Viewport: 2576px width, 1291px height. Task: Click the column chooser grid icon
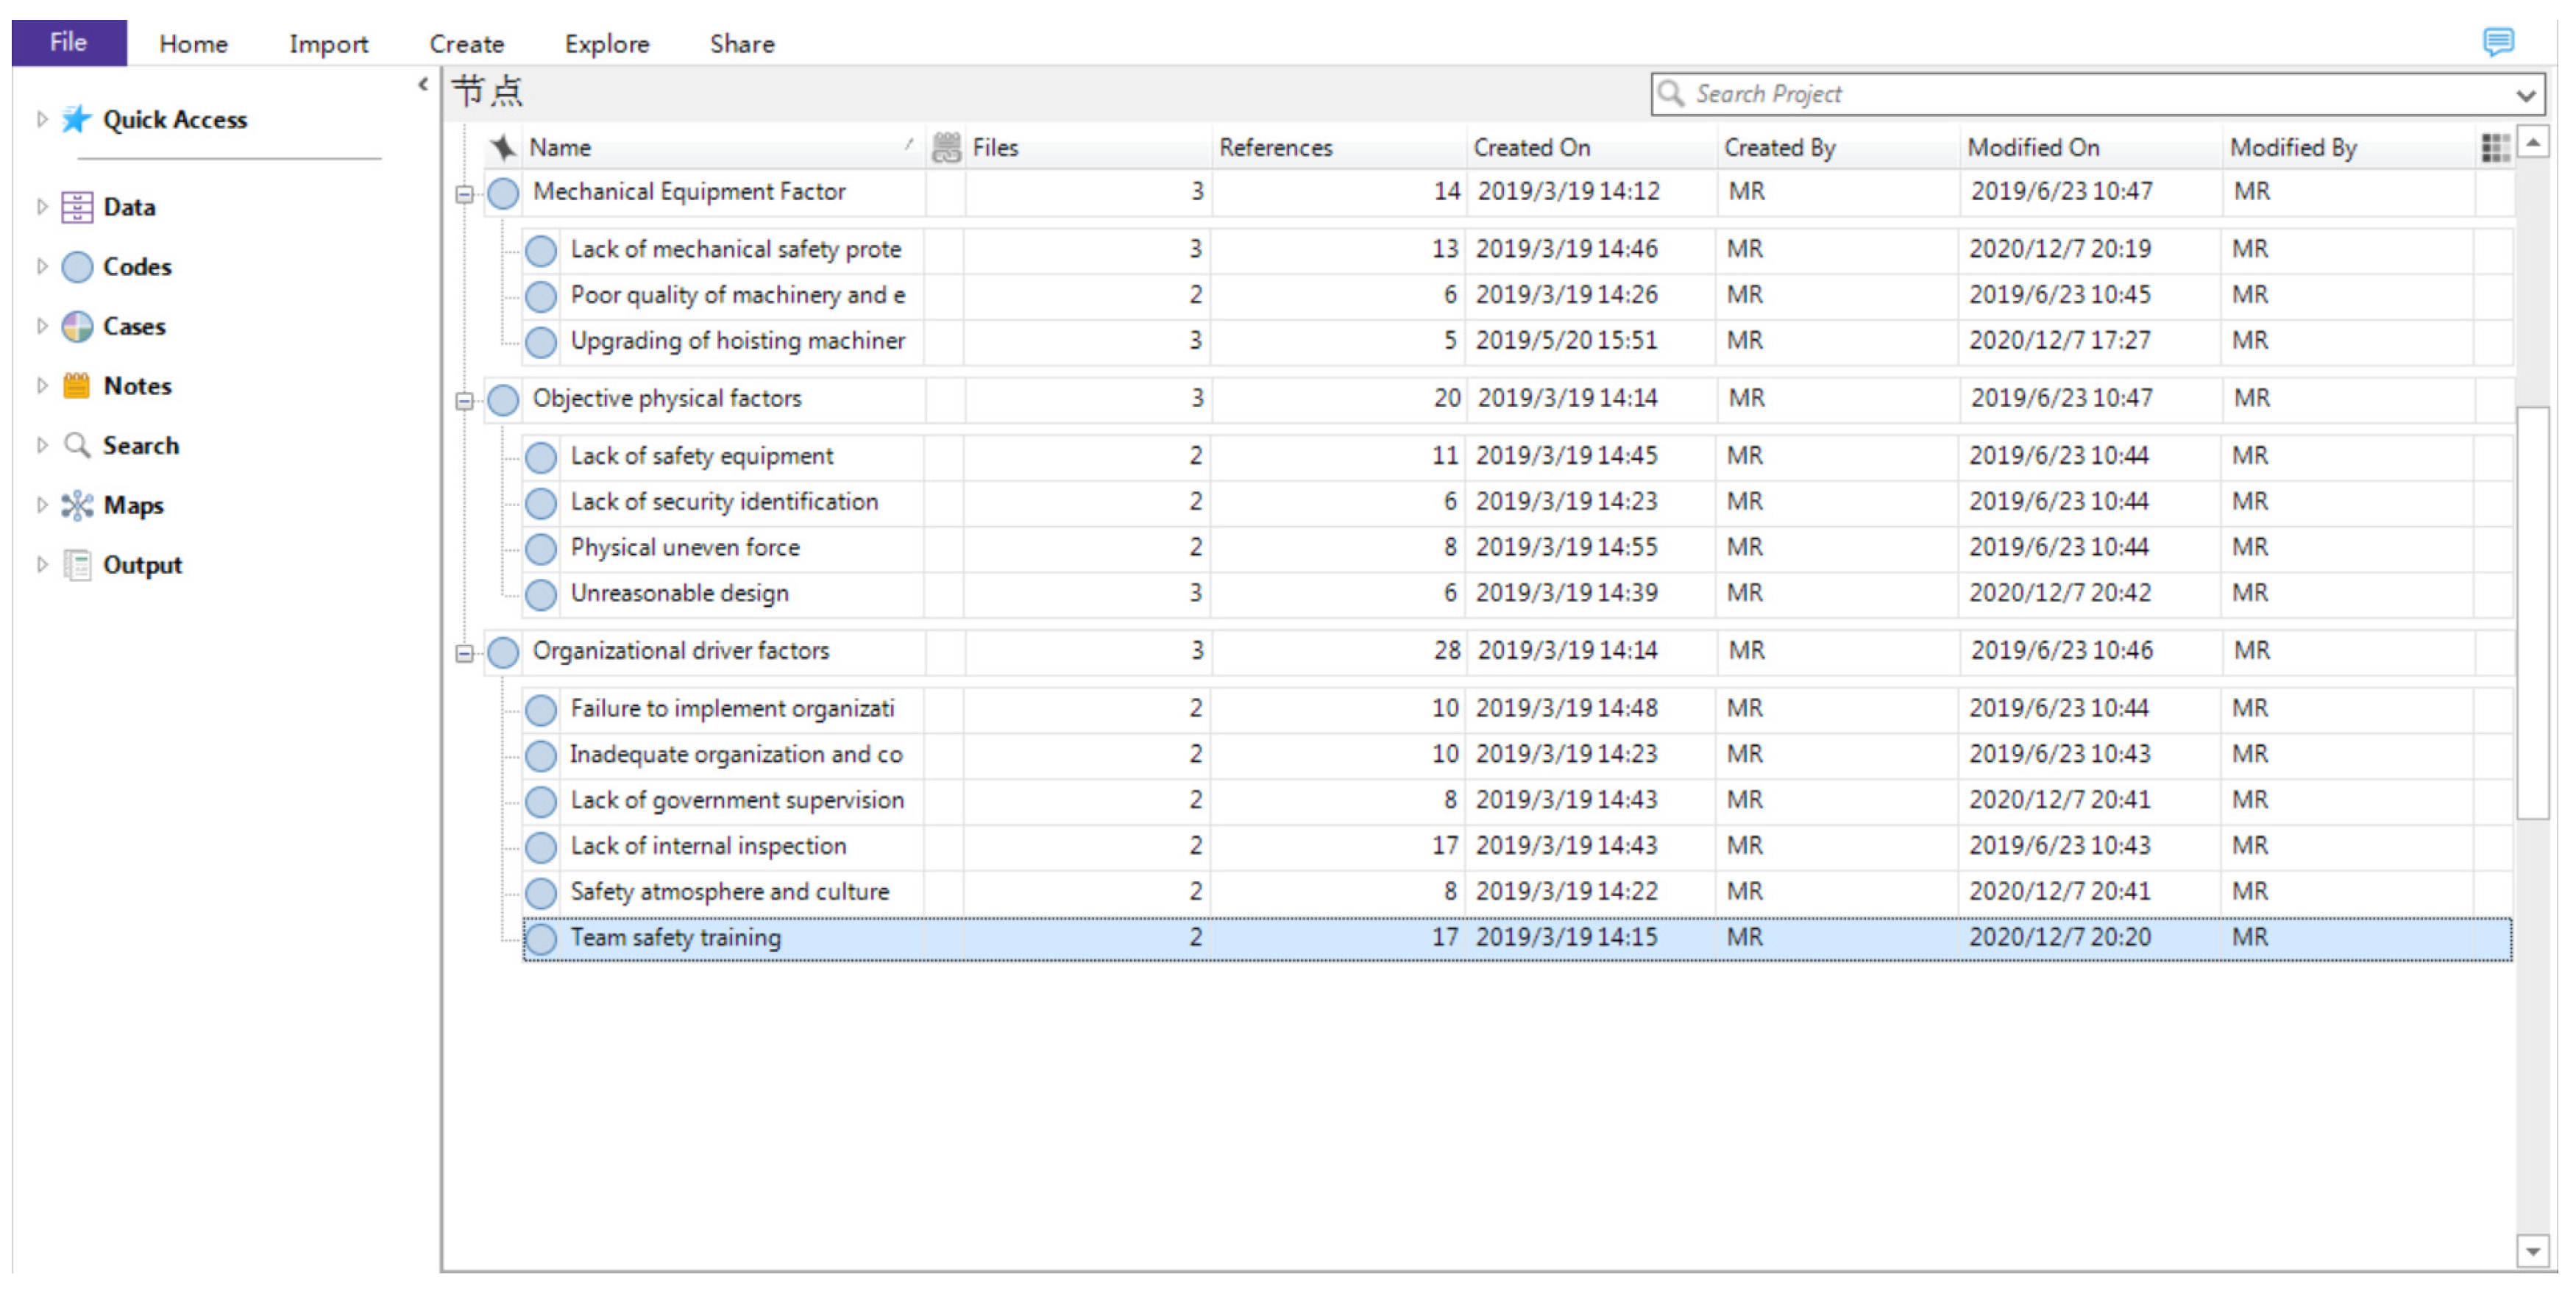click(x=2495, y=148)
